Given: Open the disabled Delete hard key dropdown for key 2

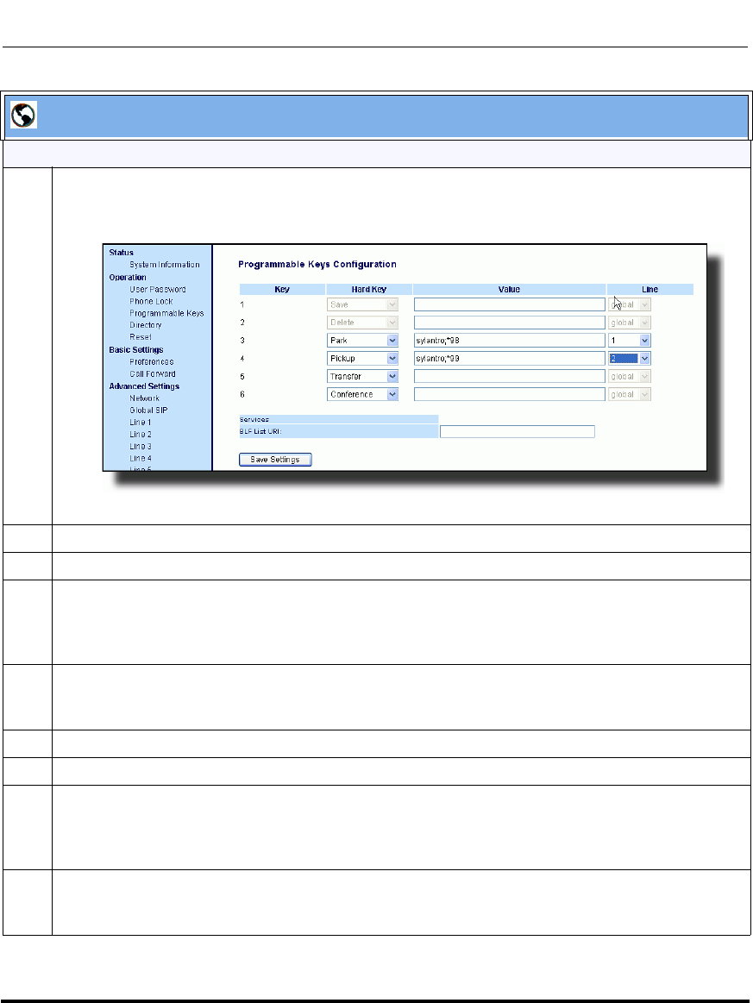Looking at the screenshot, I should 363,323.
